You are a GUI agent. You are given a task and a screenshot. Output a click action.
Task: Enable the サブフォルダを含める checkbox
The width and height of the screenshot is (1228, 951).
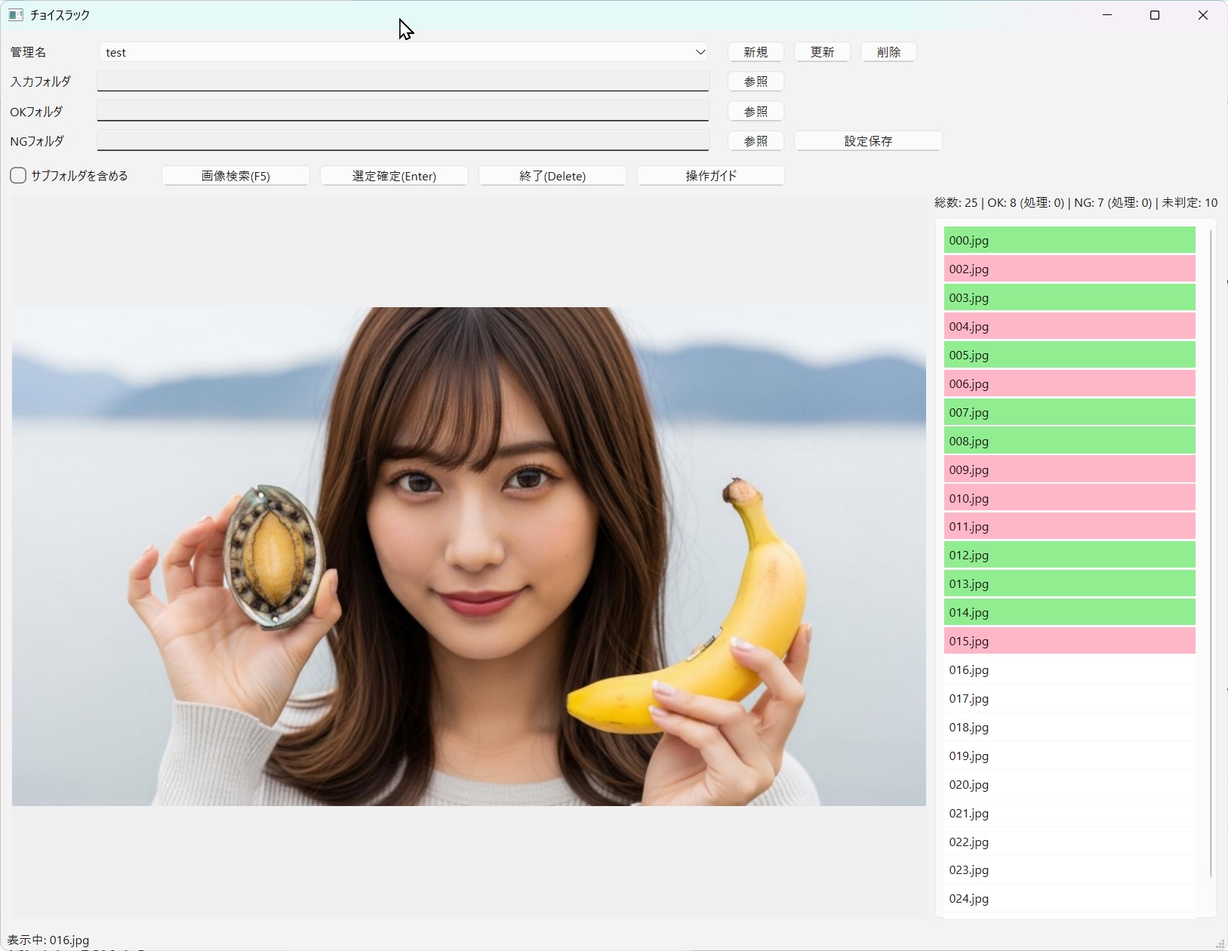pyautogui.click(x=19, y=176)
